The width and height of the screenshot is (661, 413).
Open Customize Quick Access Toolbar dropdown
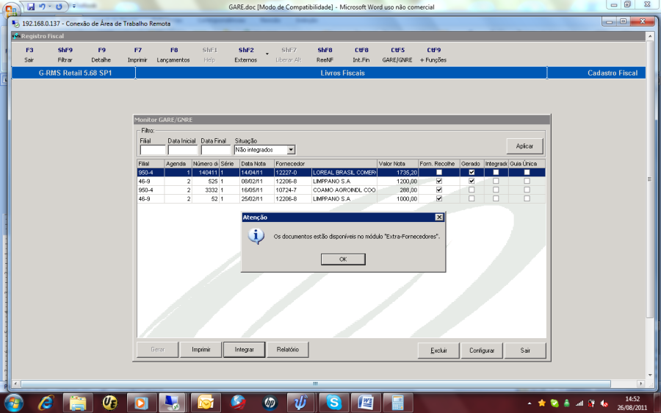click(x=73, y=7)
